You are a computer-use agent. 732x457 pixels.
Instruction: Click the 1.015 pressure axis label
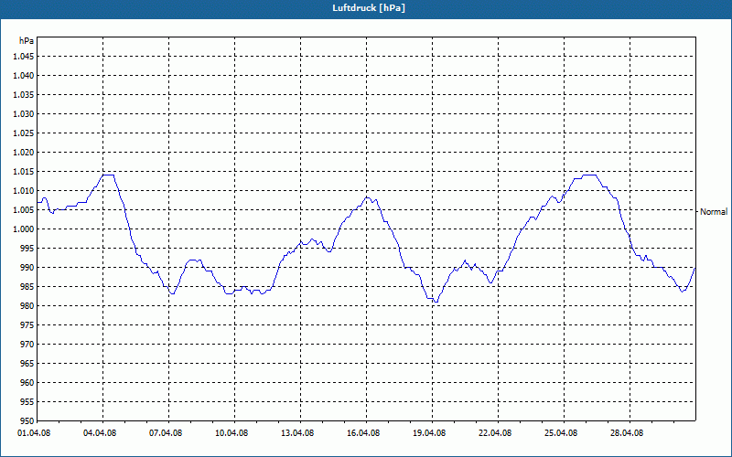(x=25, y=172)
